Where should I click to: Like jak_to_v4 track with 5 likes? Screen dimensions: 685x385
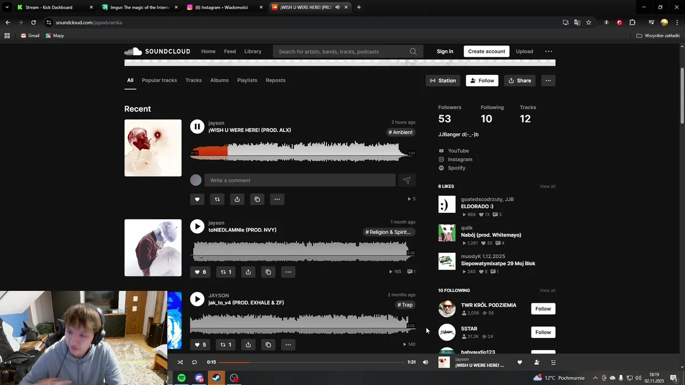pyautogui.click(x=200, y=345)
